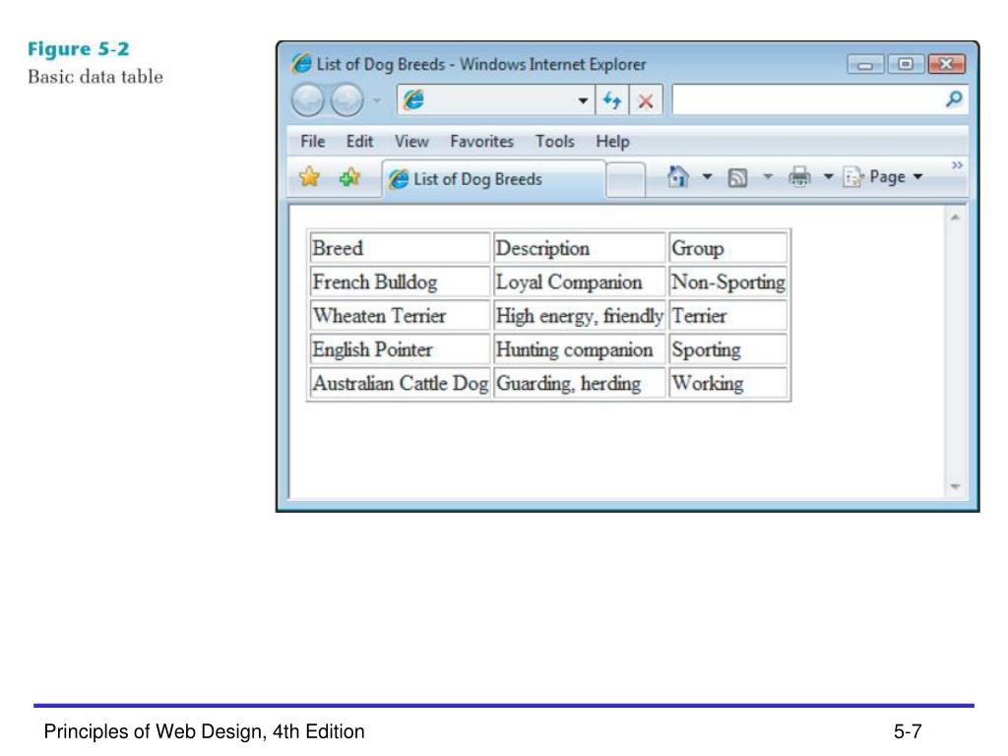Open the View menu
The width and height of the screenshot is (1008, 756).
[411, 142]
